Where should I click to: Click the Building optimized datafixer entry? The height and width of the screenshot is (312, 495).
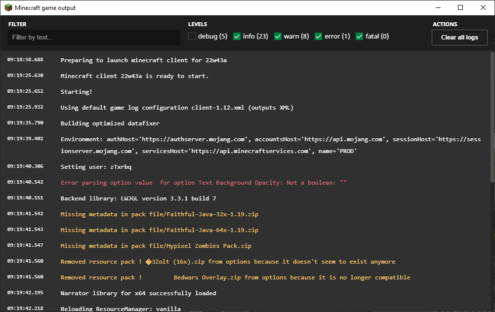(x=110, y=123)
